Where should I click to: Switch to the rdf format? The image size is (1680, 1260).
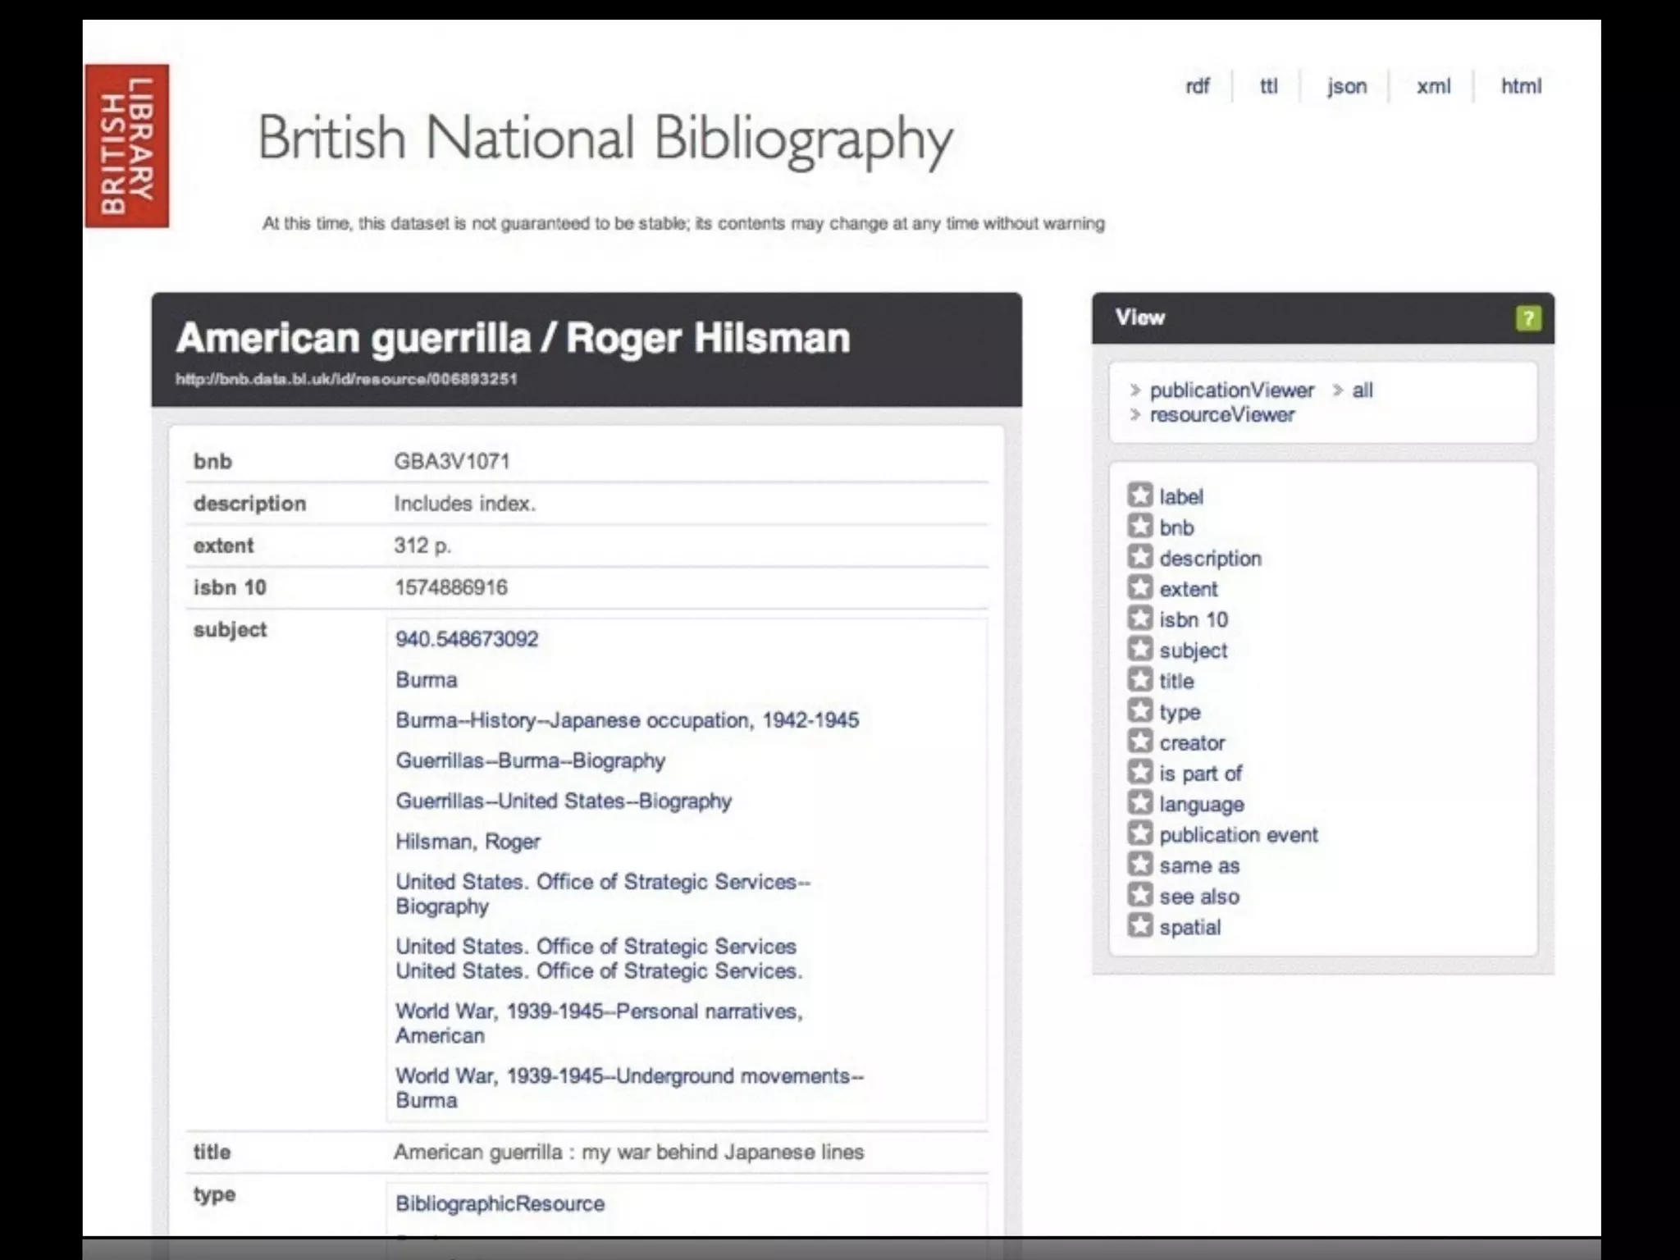tap(1197, 86)
